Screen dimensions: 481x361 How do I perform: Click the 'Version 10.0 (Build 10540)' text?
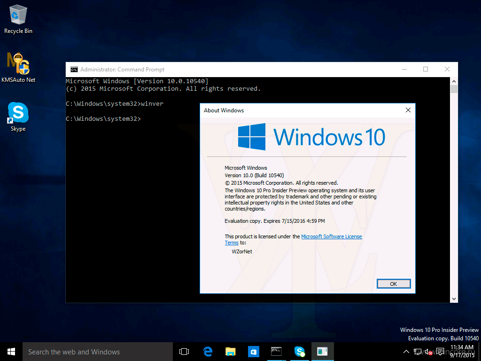click(254, 175)
